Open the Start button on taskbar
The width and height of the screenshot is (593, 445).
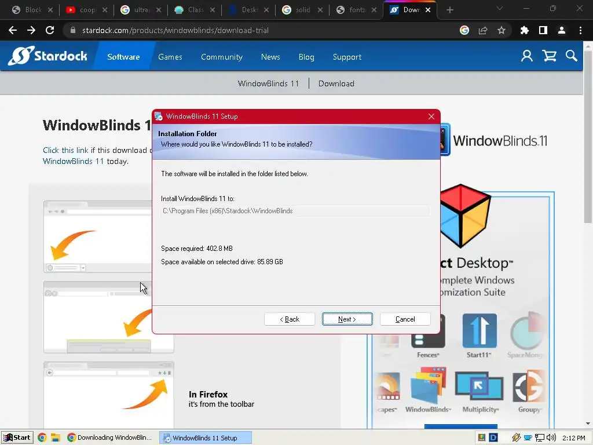pos(17,438)
